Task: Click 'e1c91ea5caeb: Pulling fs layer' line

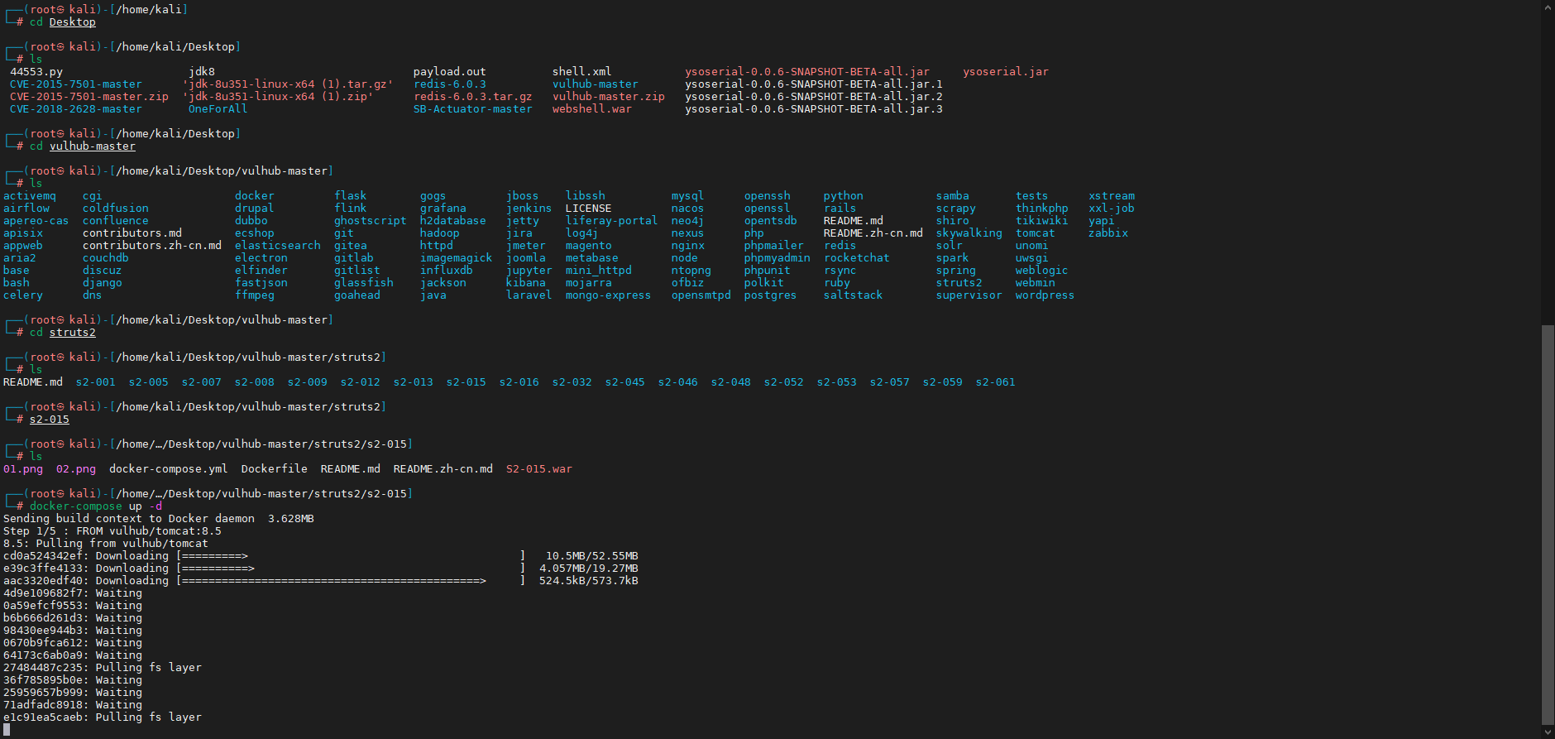Action: click(x=103, y=717)
